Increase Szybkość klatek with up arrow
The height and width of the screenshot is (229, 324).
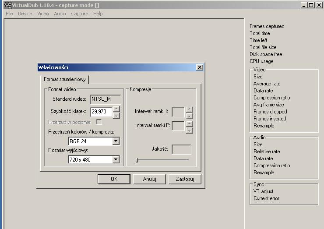coord(116,109)
